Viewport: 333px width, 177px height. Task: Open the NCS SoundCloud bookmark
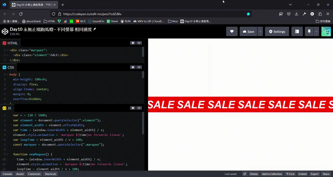point(81,21)
